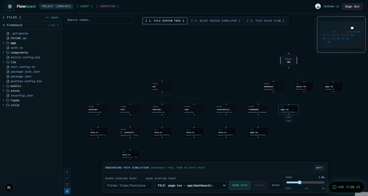
Task: Select the dashboard folder node
Action: pyautogui.click(x=273, y=86)
